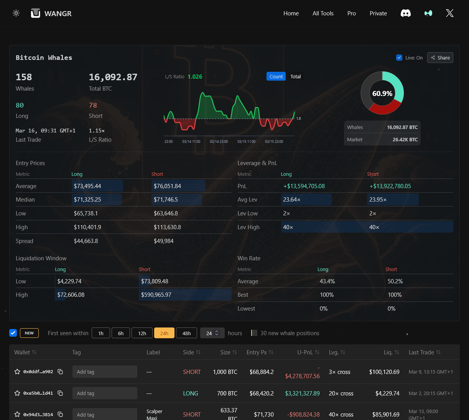Click the teal butterfly icon in header
Image resolution: width=469 pixels, height=420 pixels.
point(428,13)
